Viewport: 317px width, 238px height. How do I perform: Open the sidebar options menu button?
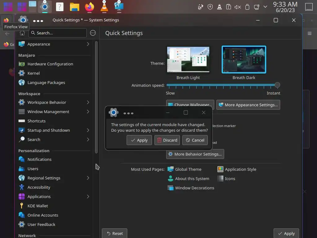click(93, 33)
